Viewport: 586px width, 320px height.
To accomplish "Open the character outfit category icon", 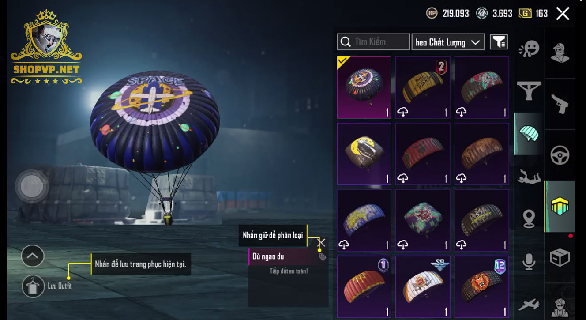I will coord(560,53).
